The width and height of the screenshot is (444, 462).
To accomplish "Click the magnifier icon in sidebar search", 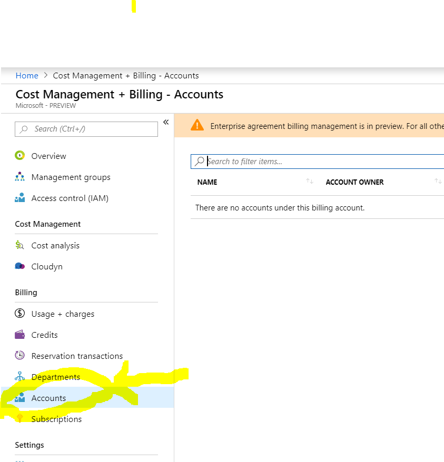I will (24, 129).
